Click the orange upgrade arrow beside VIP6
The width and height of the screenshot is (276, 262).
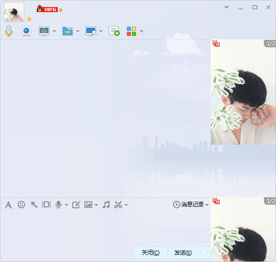point(61,10)
